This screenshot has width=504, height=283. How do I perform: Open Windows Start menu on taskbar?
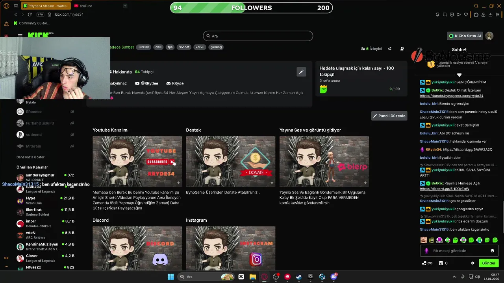(170, 277)
